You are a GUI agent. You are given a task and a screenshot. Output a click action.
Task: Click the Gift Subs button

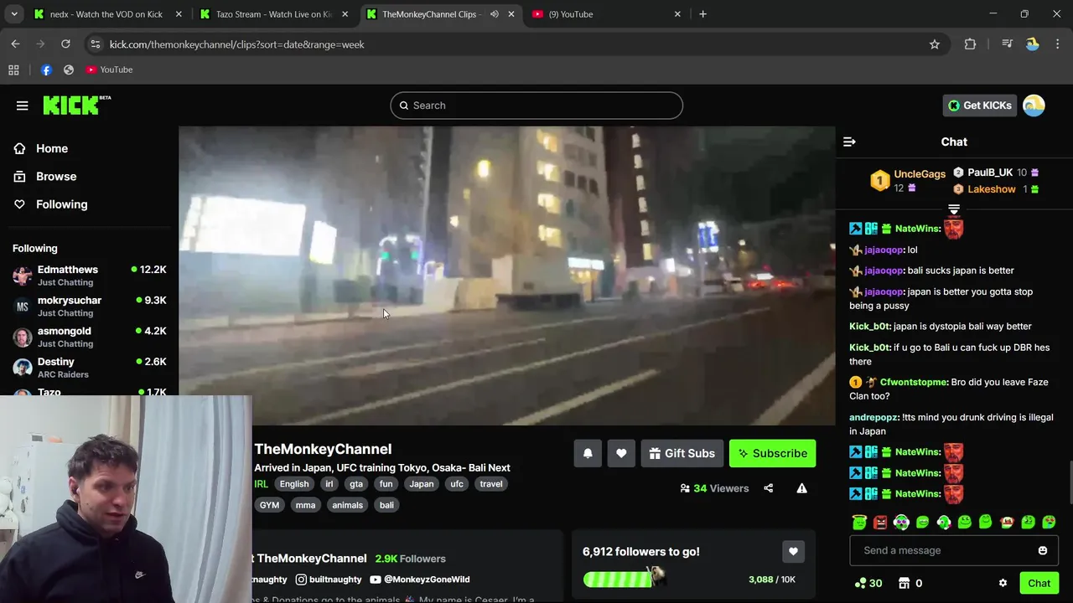pyautogui.click(x=682, y=453)
